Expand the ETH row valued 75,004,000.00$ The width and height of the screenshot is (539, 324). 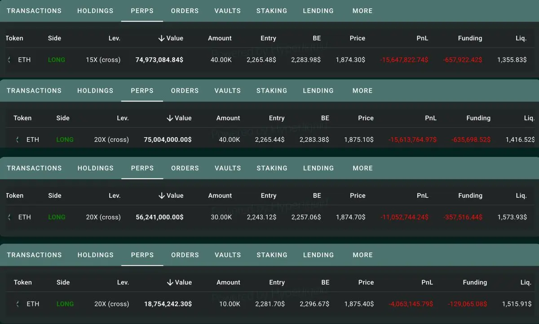pyautogui.click(x=17, y=140)
